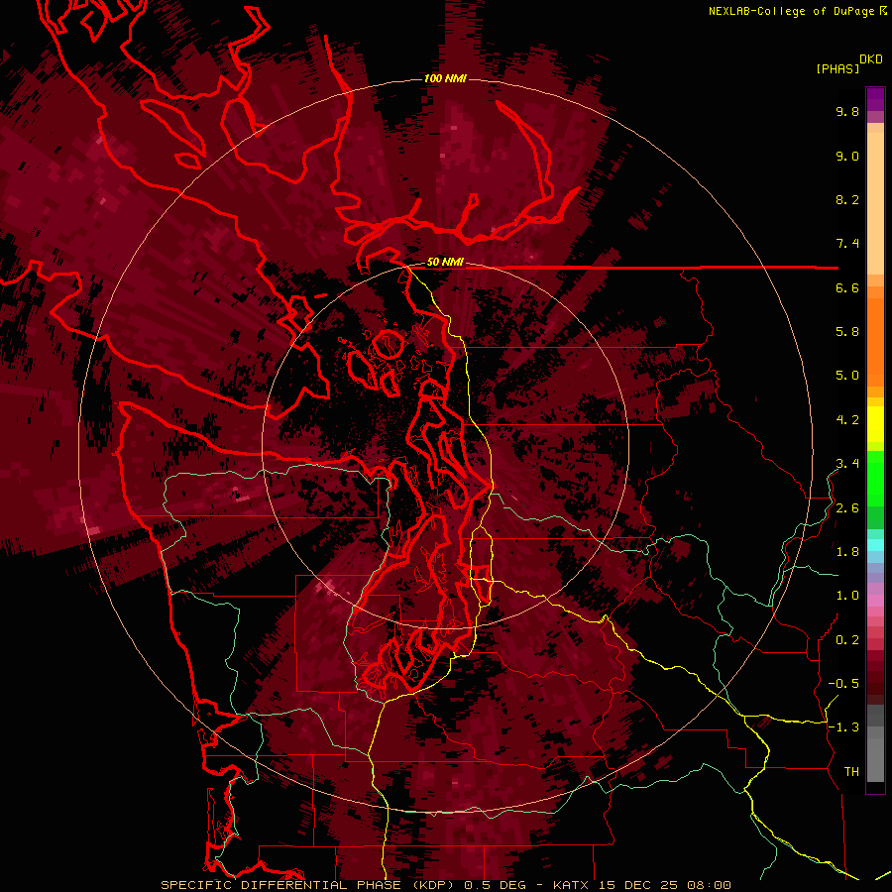Click the 100 NMI range ring label
Image resolution: width=892 pixels, height=892 pixels.
(445, 78)
